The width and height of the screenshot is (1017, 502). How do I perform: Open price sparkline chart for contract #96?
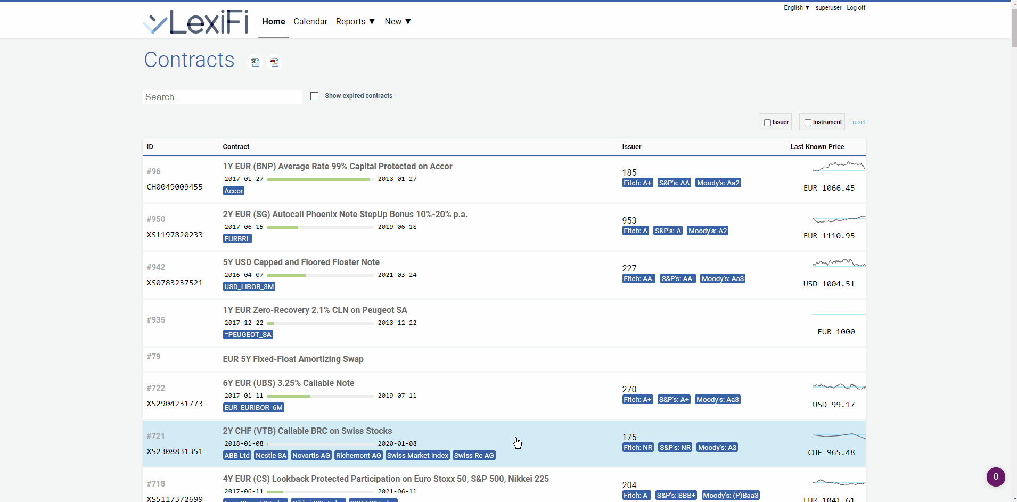tap(839, 167)
